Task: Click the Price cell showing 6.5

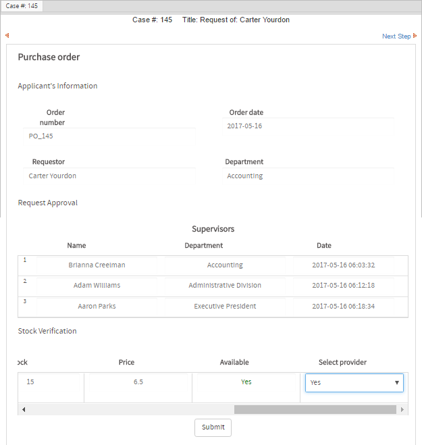Action: point(138,382)
